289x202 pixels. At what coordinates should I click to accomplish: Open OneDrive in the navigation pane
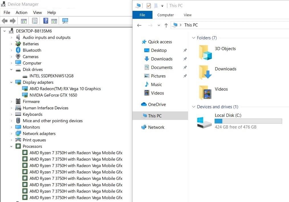(157, 105)
